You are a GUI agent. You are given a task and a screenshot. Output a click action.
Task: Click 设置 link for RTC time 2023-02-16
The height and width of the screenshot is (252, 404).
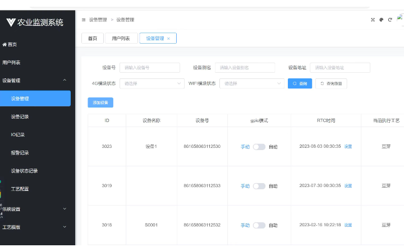[x=348, y=225]
